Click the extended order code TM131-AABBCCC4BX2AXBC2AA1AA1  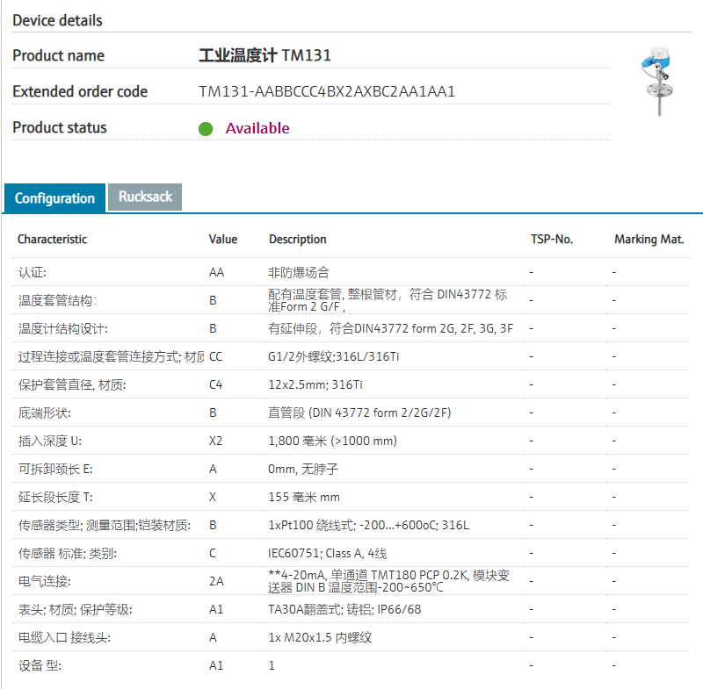[x=327, y=91]
